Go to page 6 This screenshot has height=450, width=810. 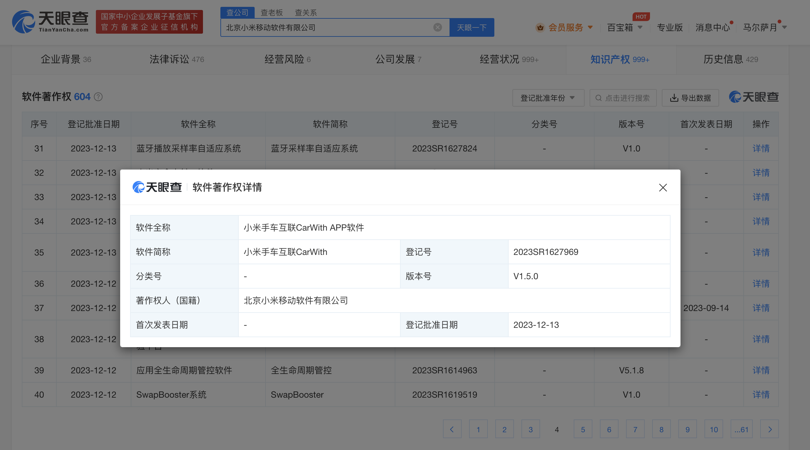[x=609, y=429]
